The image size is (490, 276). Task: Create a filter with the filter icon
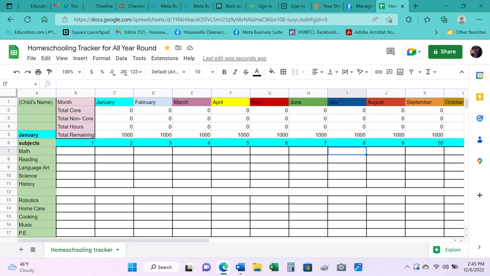tap(411, 72)
